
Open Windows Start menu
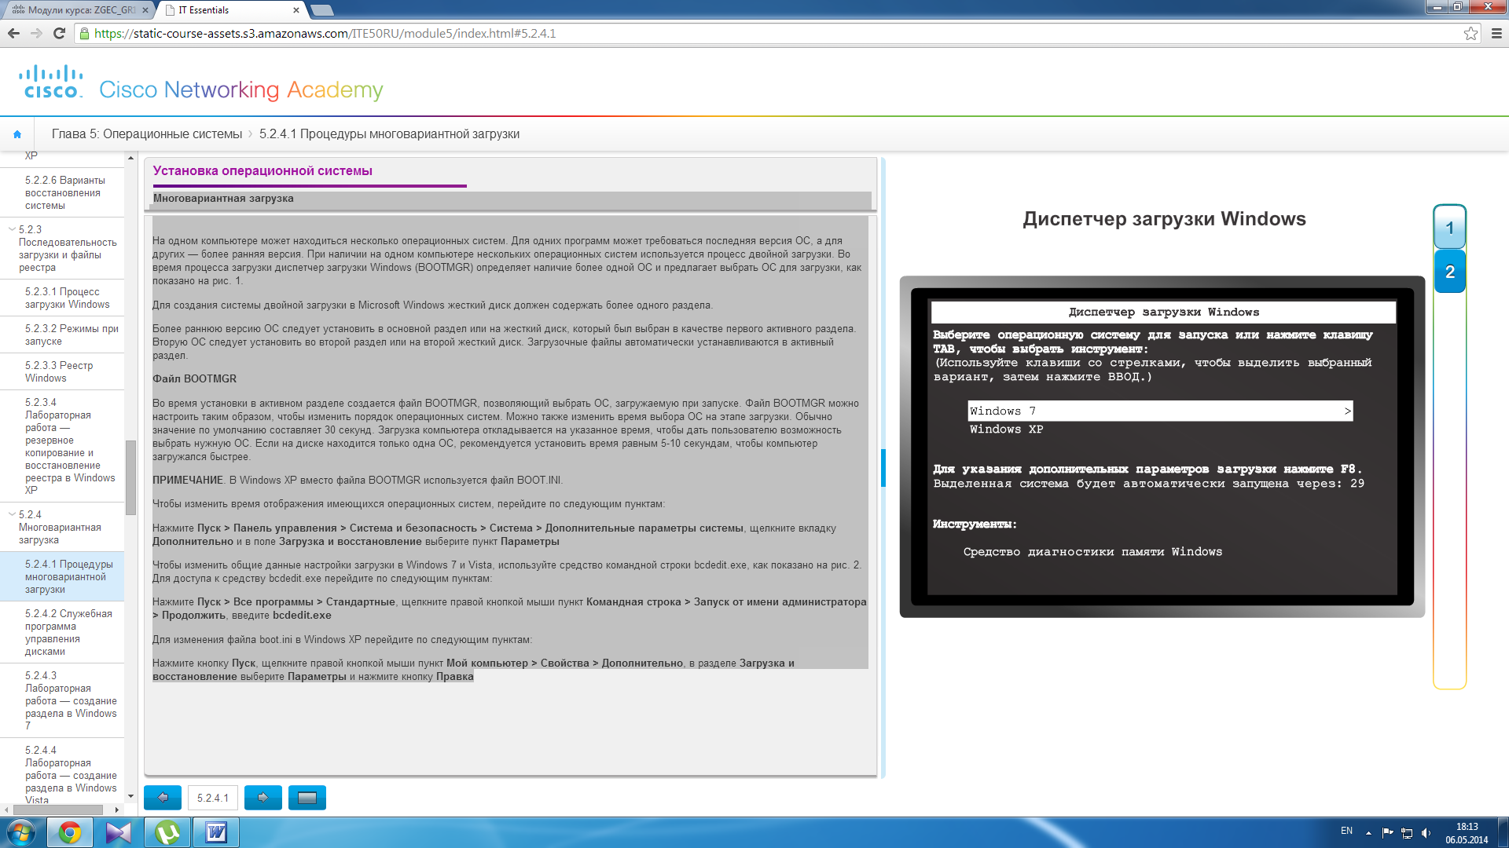[20, 832]
